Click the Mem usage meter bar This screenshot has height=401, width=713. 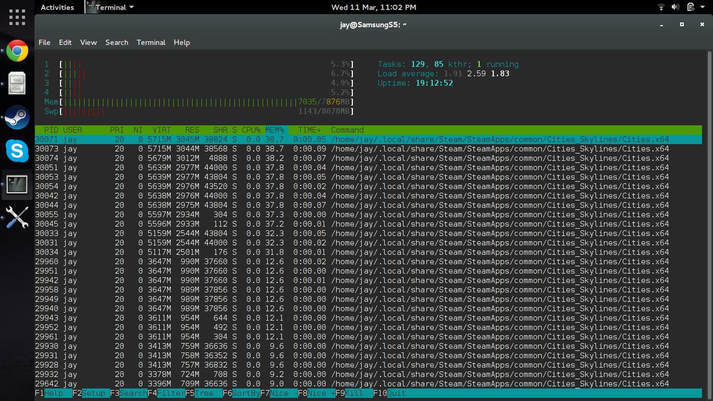(x=199, y=102)
